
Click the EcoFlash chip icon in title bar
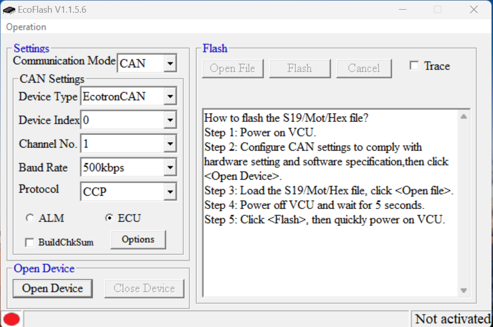[9, 10]
